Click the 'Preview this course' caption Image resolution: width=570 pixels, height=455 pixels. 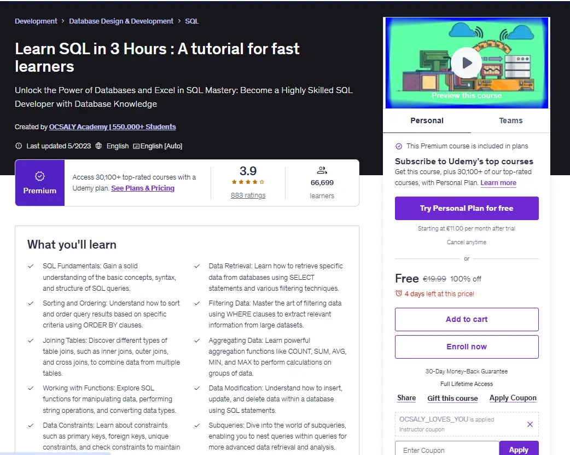(x=467, y=95)
